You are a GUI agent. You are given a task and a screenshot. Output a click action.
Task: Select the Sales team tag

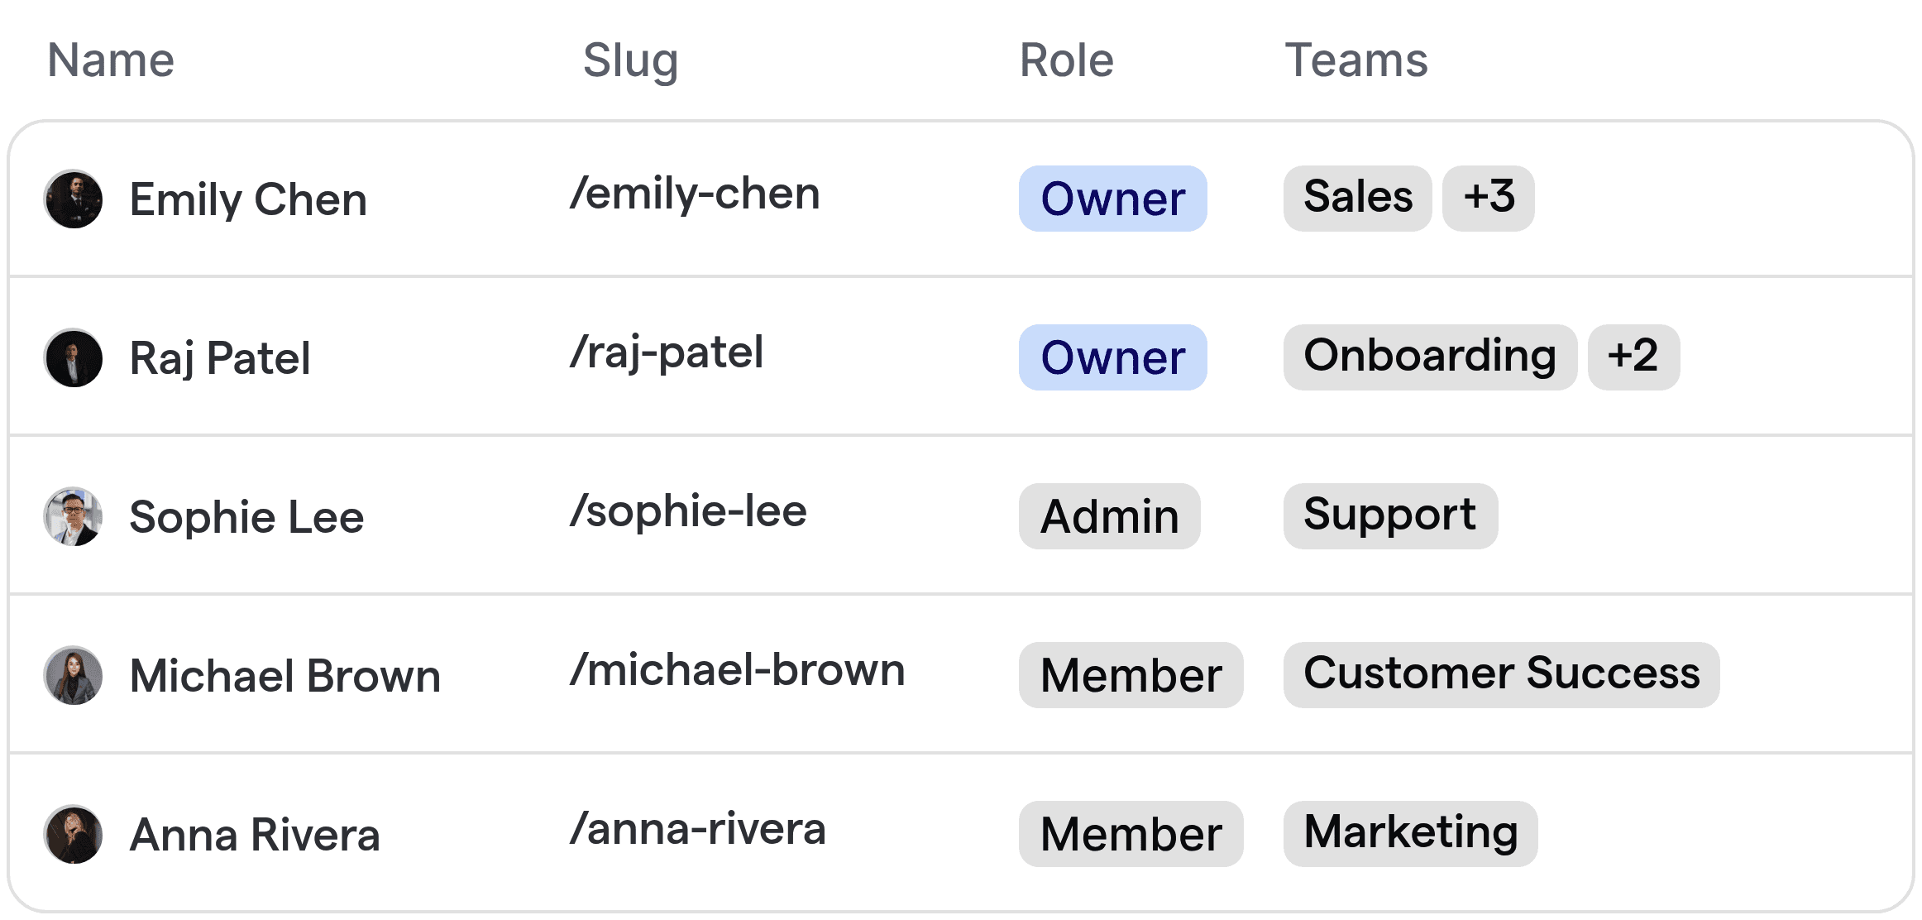pos(1356,197)
